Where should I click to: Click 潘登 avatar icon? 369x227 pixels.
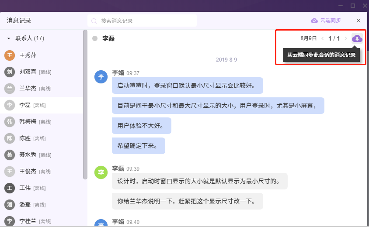(9, 205)
